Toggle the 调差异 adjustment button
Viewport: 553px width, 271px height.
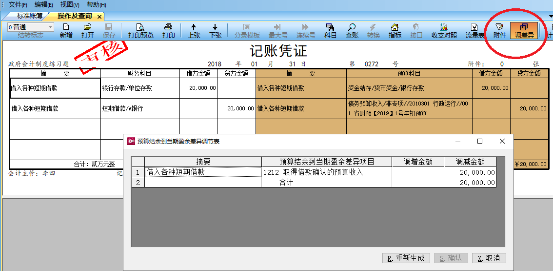[x=524, y=31]
